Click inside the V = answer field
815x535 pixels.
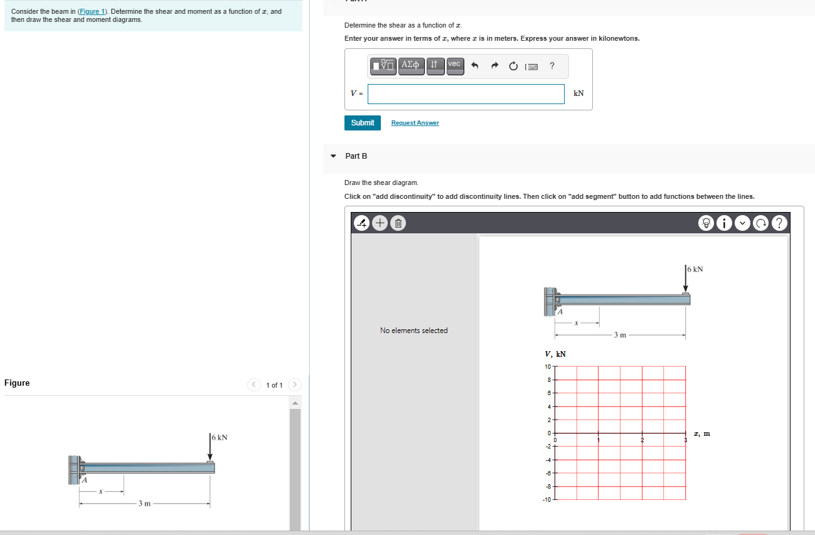466,93
